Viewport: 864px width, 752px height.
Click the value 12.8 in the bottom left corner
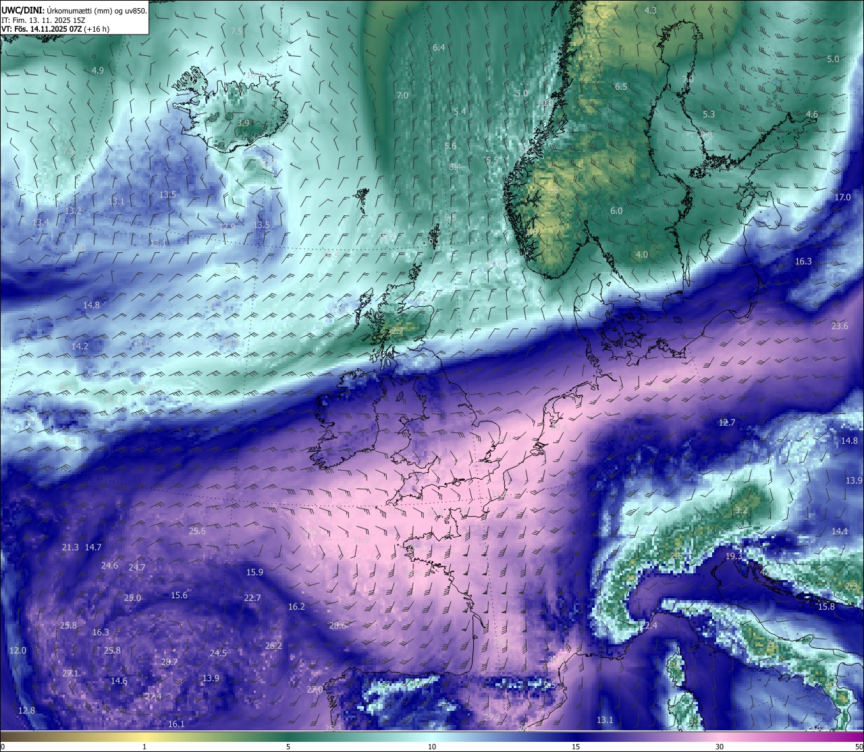(26, 710)
